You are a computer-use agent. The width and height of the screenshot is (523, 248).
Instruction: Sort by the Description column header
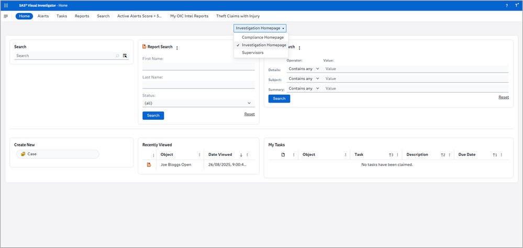click(417, 155)
